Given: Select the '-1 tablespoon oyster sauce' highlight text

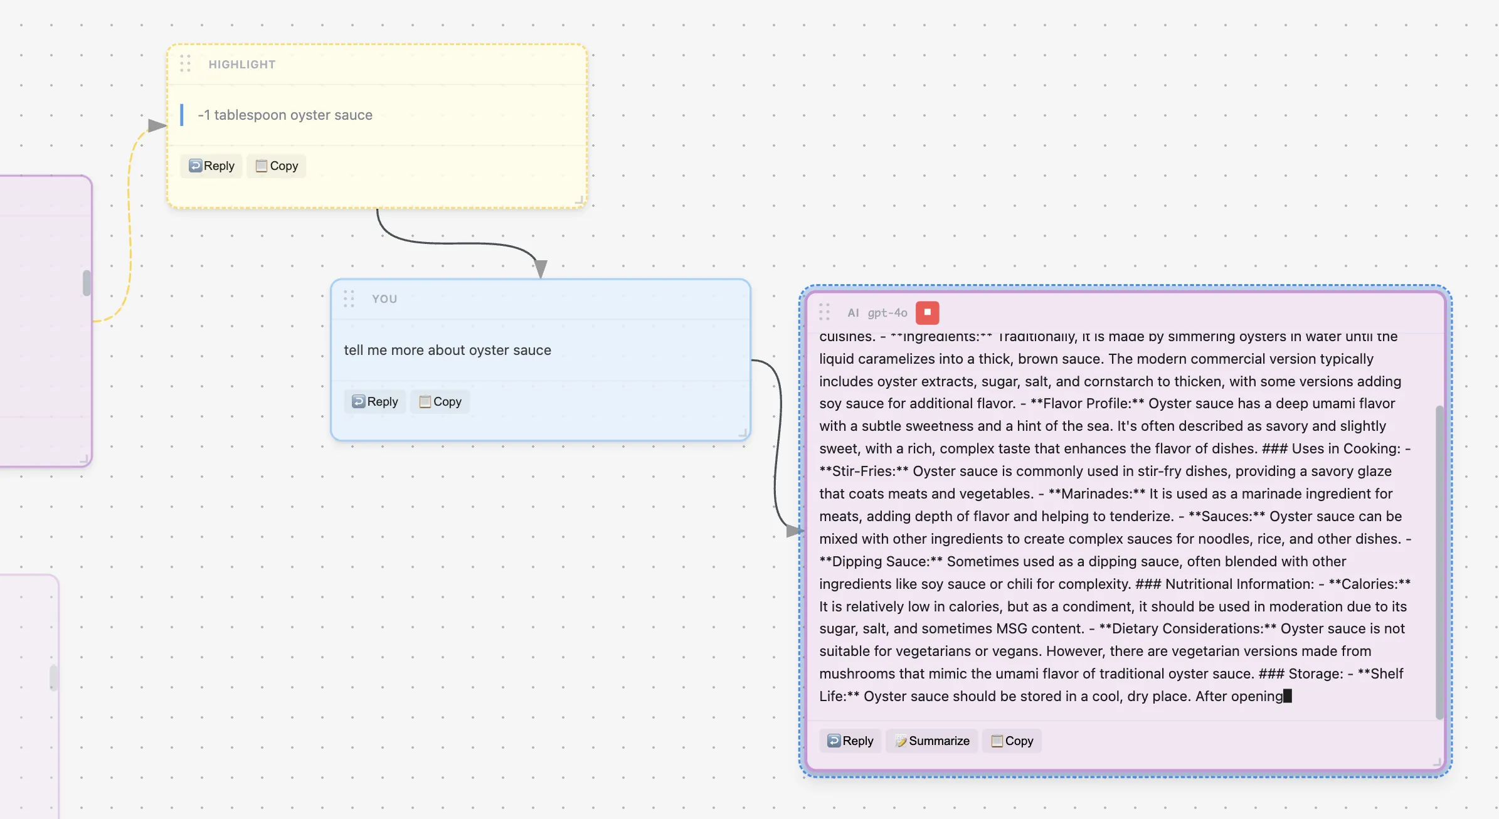Looking at the screenshot, I should click(285, 115).
